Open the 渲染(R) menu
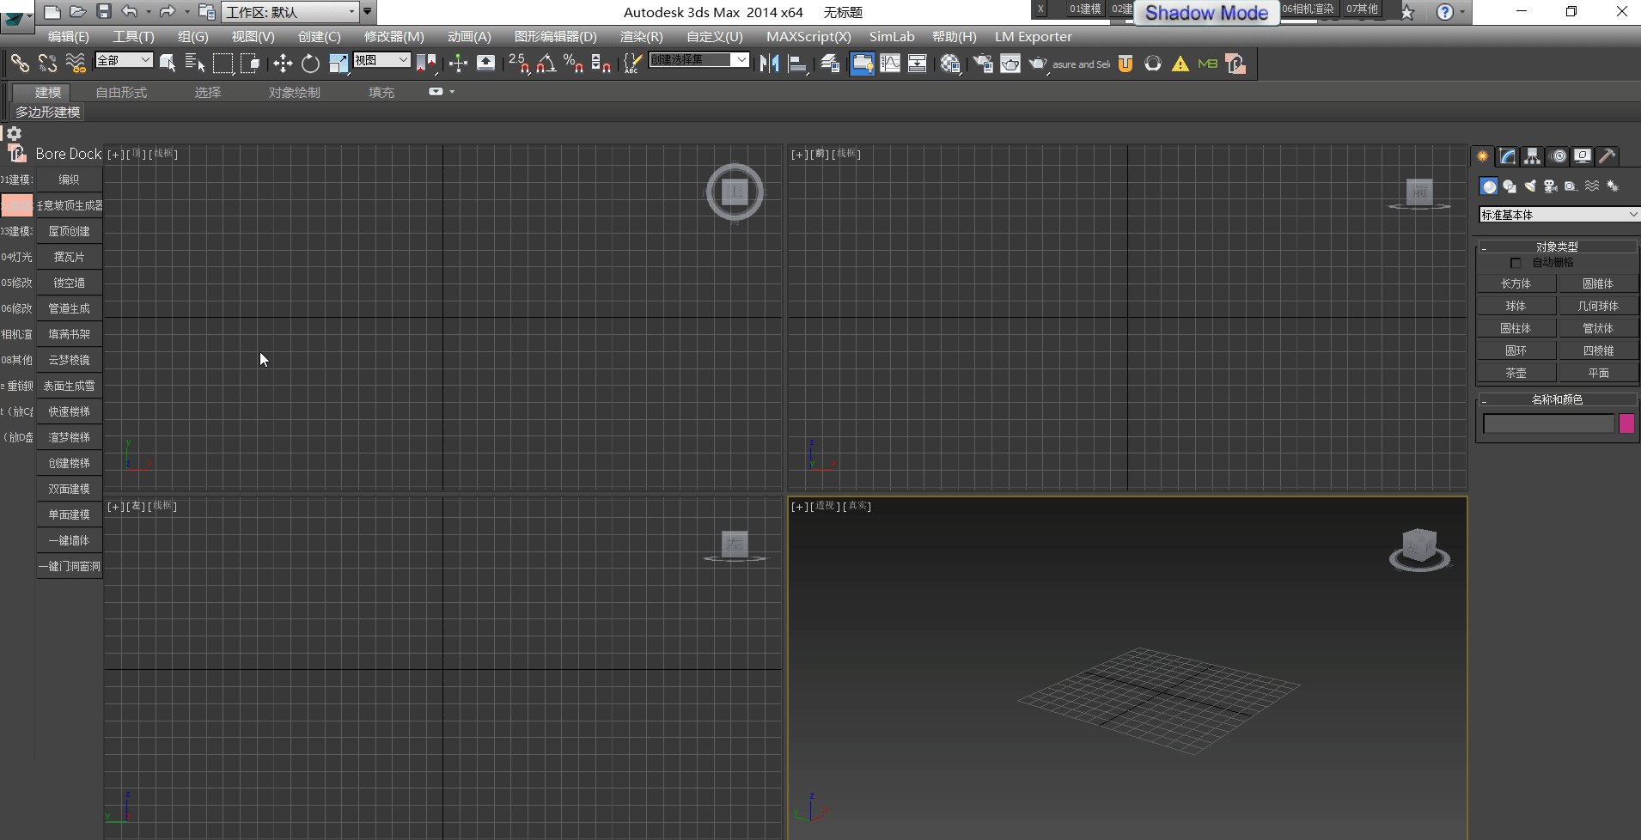Image resolution: width=1641 pixels, height=840 pixels. click(x=639, y=36)
